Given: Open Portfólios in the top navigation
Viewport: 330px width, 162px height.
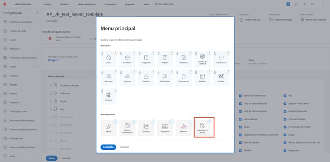Looking at the screenshot, I should pyautogui.click(x=64, y=4).
